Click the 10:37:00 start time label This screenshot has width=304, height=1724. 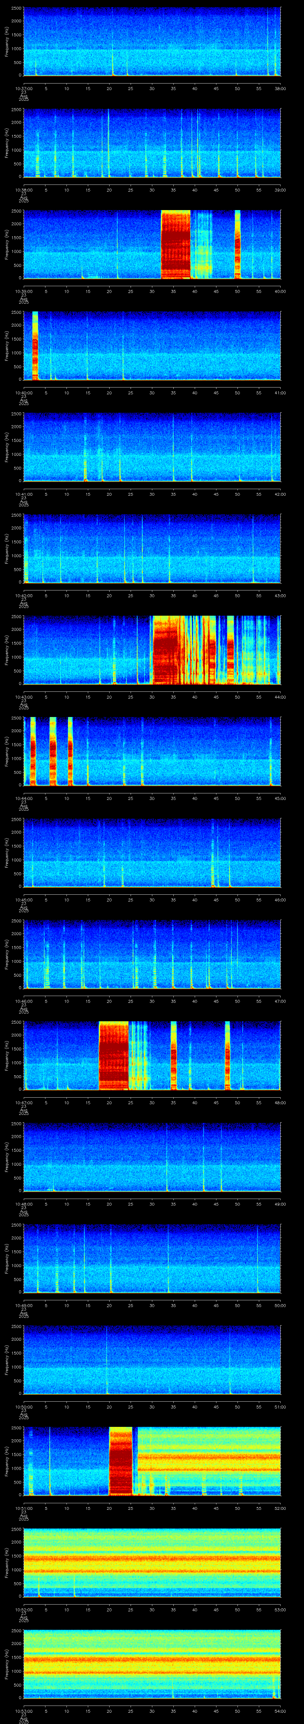click(x=23, y=88)
